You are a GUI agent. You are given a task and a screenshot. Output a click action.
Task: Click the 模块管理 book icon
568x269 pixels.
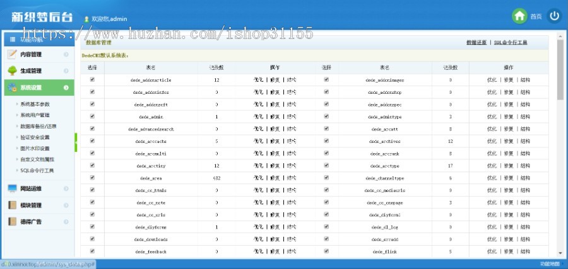click(x=13, y=205)
